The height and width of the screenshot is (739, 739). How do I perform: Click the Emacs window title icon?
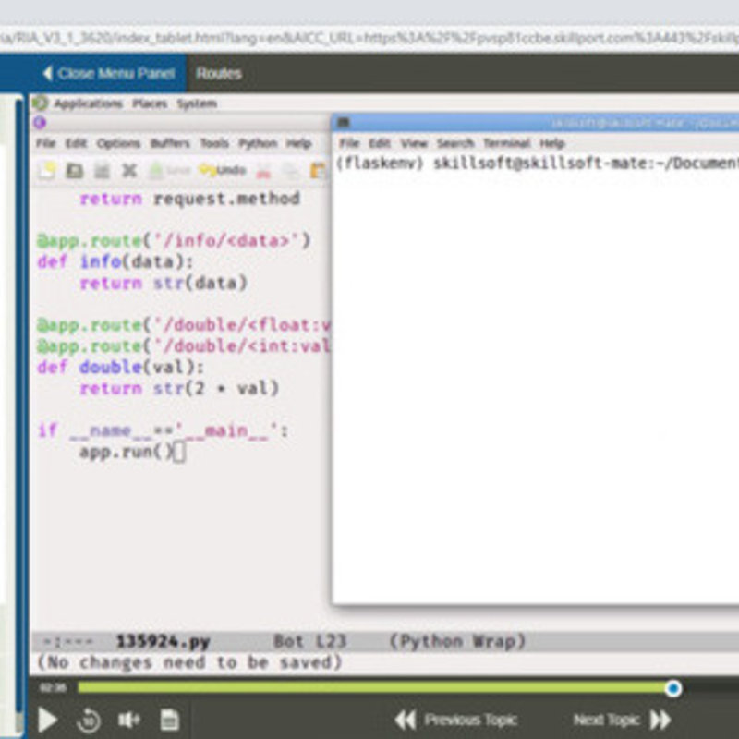(x=40, y=123)
